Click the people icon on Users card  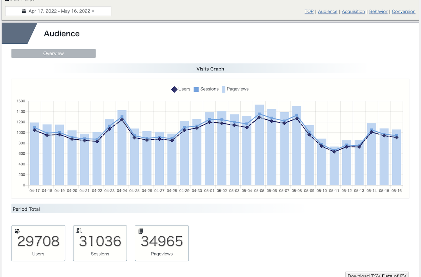coord(17,231)
